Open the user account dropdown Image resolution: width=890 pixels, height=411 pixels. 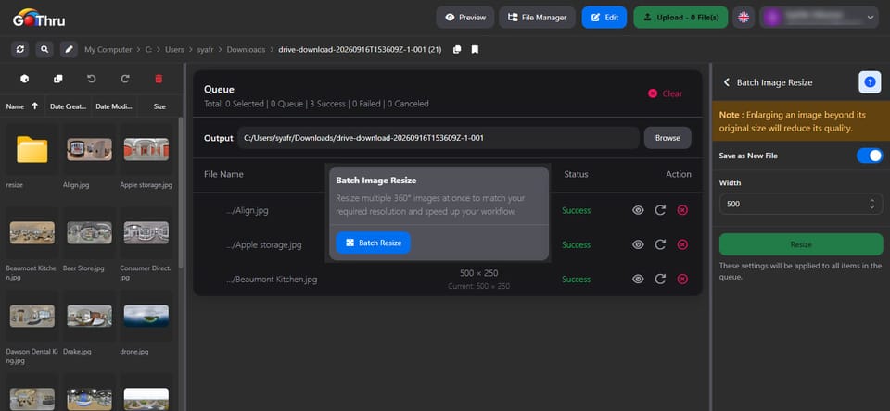pyautogui.click(x=819, y=18)
